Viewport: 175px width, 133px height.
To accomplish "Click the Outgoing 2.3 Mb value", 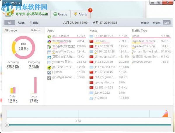I will tap(34, 67).
